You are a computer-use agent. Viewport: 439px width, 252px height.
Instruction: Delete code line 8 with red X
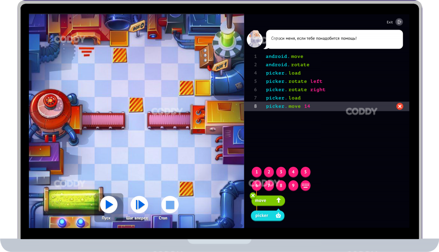[x=399, y=106]
